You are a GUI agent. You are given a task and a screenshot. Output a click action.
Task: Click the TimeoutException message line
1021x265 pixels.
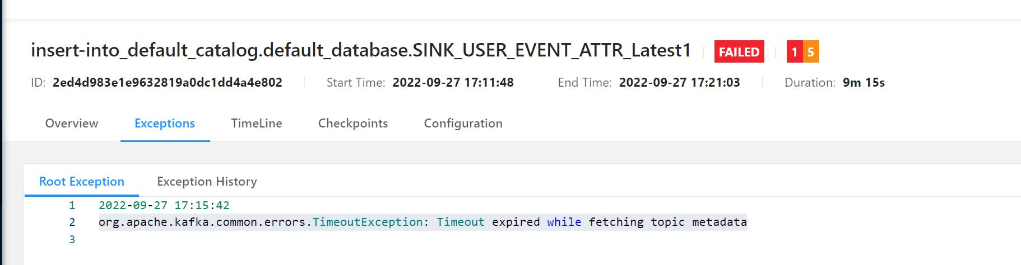423,223
